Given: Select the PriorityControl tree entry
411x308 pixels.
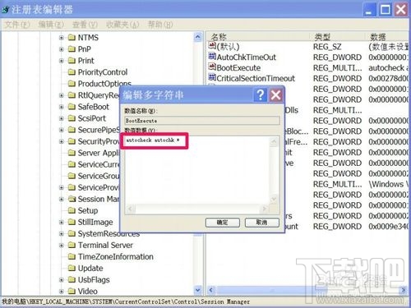Looking at the screenshot, I should (x=103, y=72).
